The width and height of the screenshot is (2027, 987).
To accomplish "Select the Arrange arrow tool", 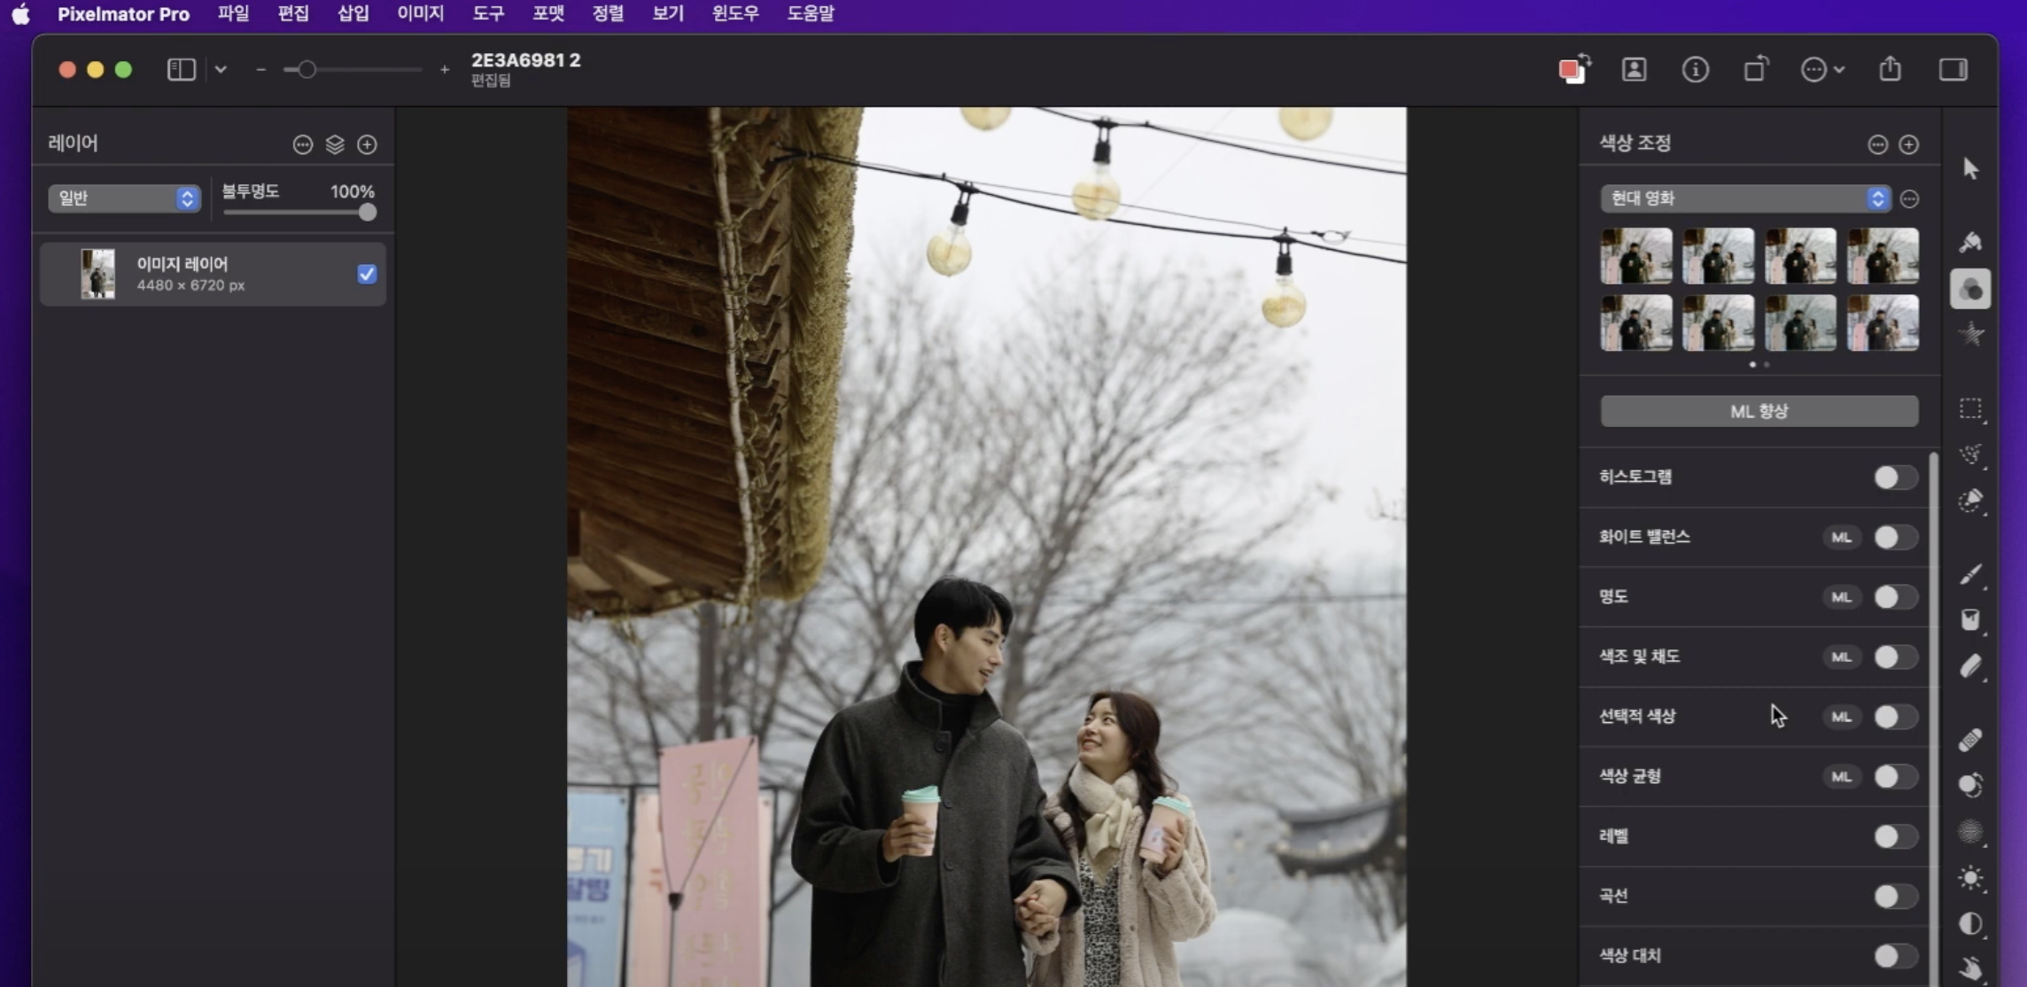I will pos(1970,168).
